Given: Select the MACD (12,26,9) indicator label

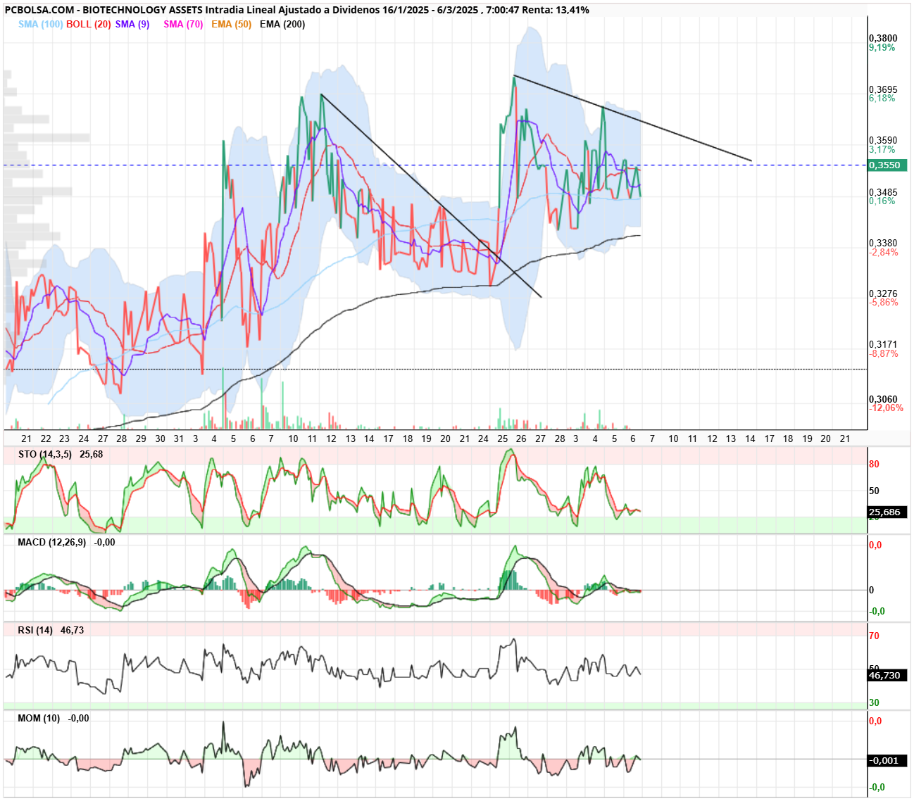Looking at the screenshot, I should [51, 542].
